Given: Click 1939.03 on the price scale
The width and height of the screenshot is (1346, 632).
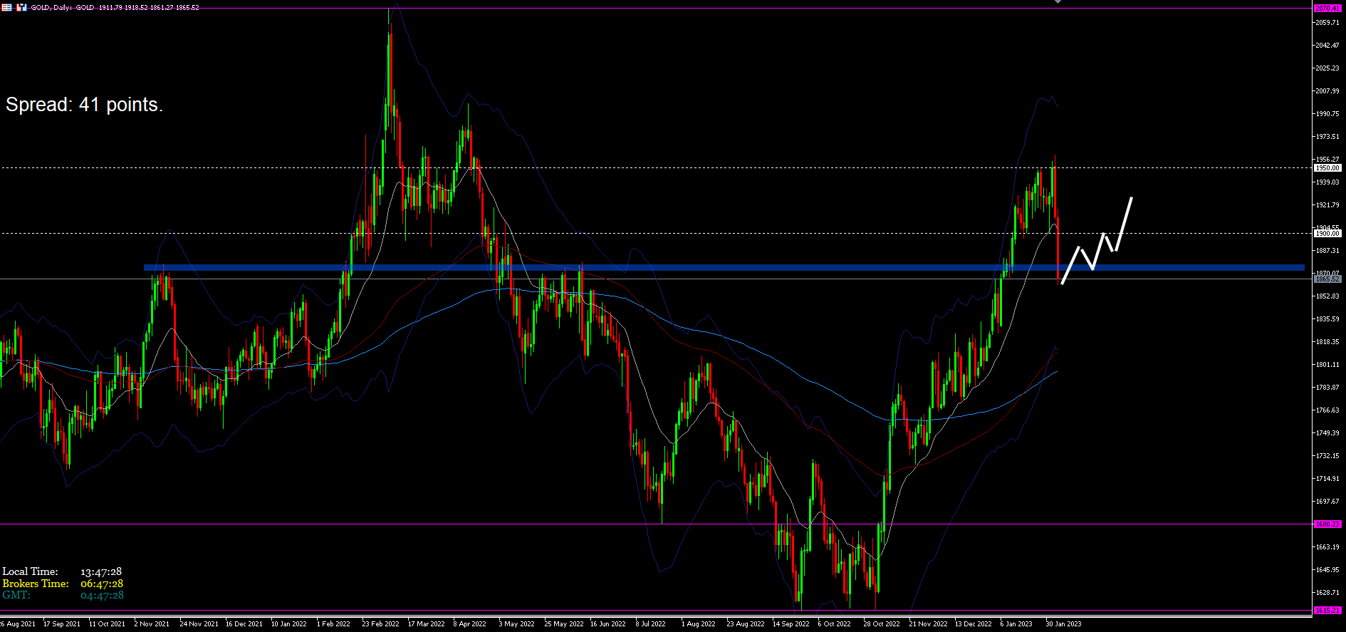Looking at the screenshot, I should 1327,182.
